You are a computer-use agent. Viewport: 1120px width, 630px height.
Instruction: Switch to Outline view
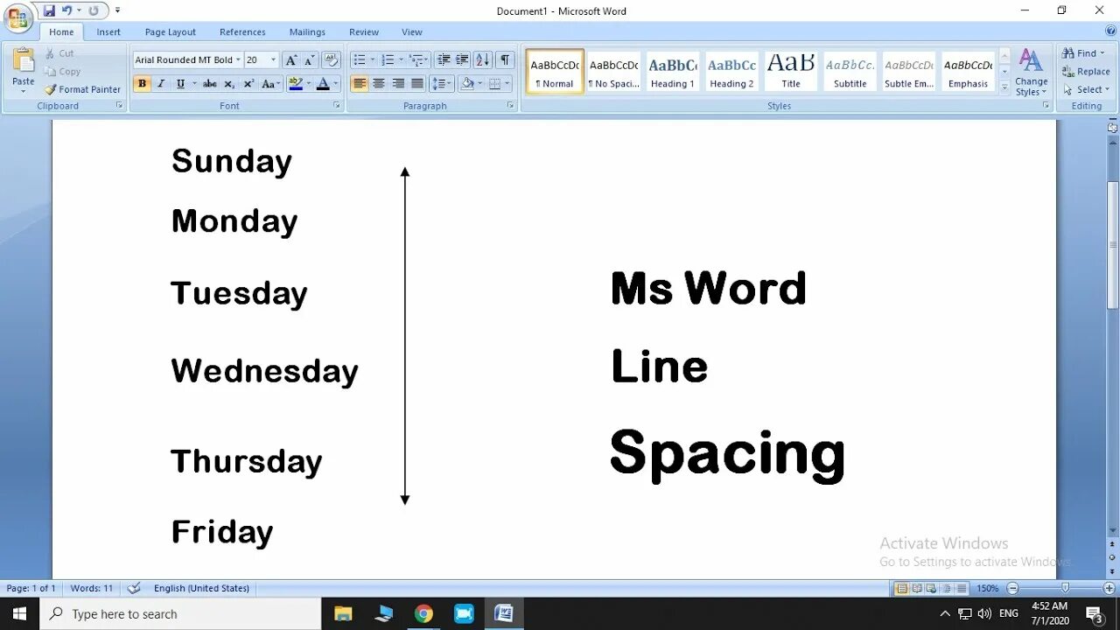(x=946, y=589)
